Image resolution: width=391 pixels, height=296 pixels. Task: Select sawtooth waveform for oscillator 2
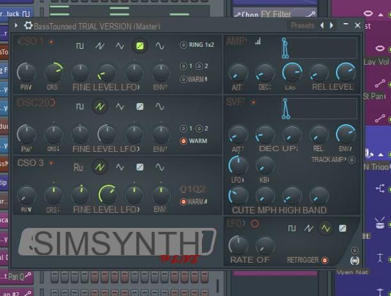tap(100, 106)
